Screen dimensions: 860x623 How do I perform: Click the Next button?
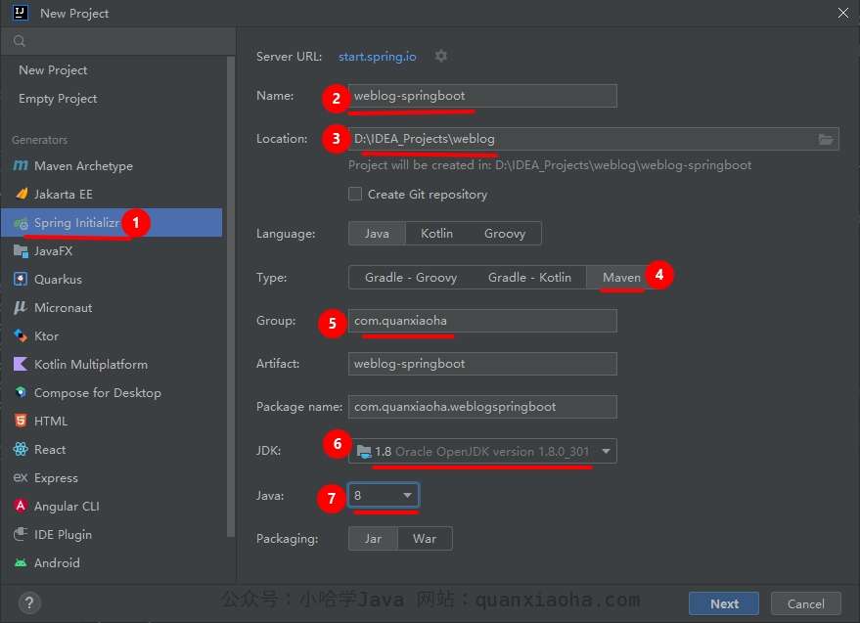click(x=724, y=603)
